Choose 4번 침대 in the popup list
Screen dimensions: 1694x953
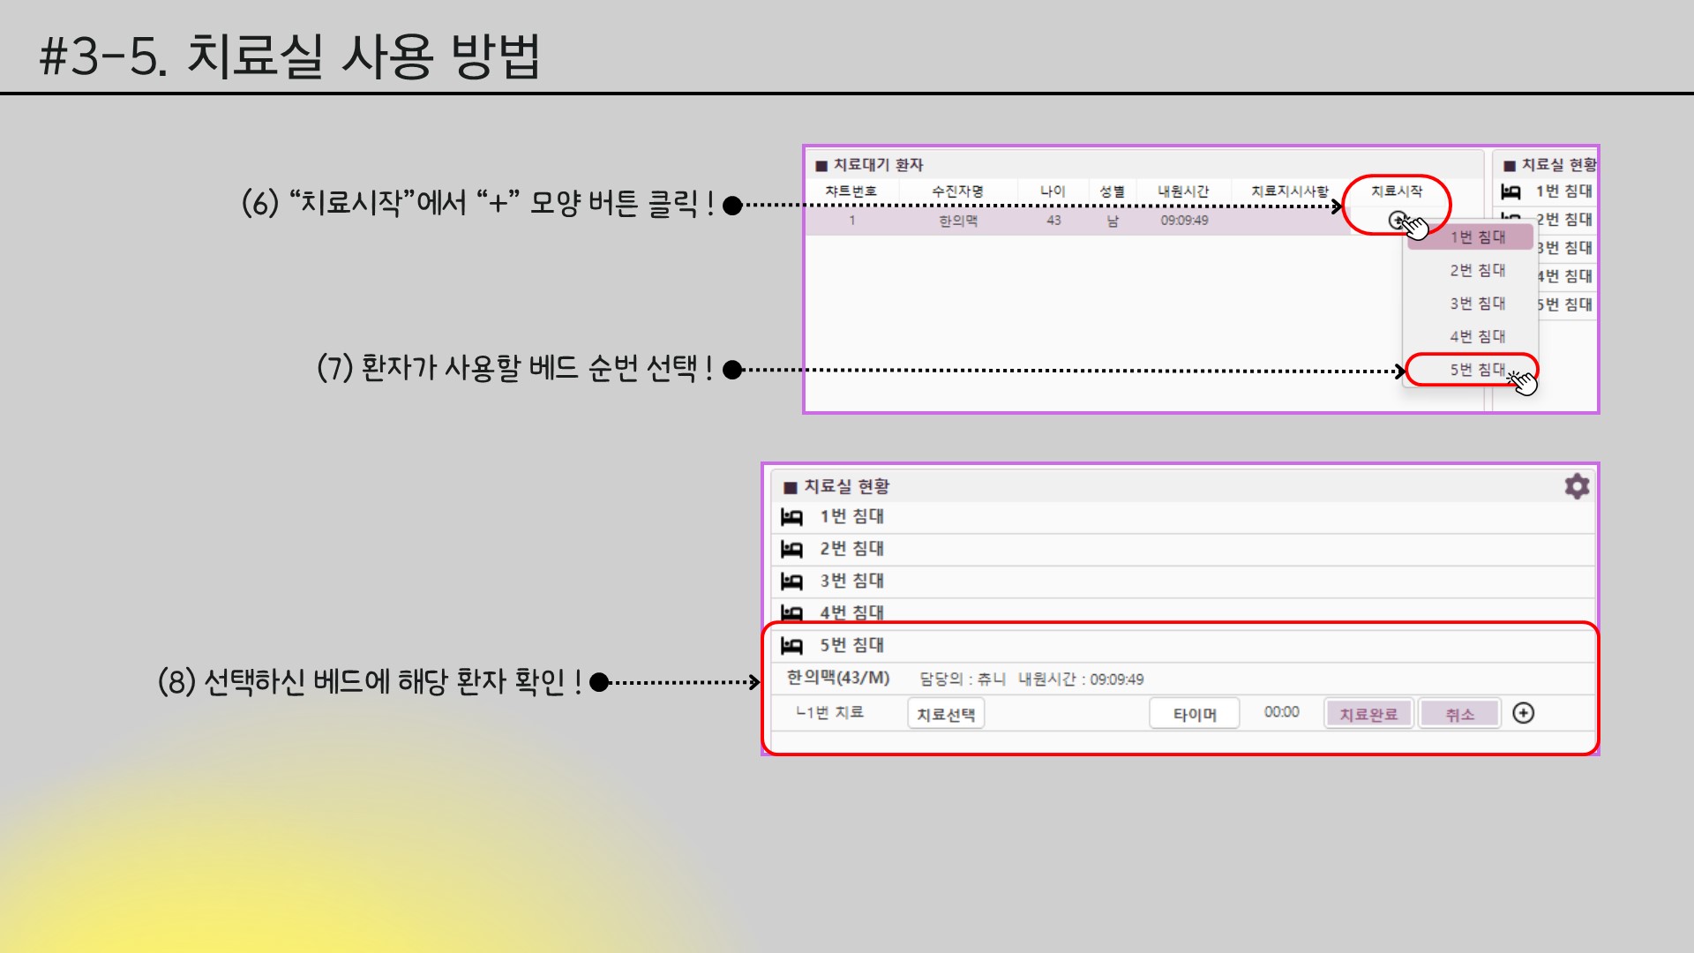click(x=1477, y=336)
